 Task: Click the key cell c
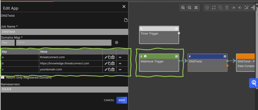(20, 69)
